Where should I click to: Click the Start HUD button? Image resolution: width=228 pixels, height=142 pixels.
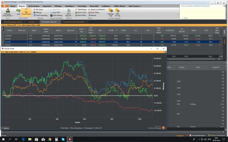point(55,9)
